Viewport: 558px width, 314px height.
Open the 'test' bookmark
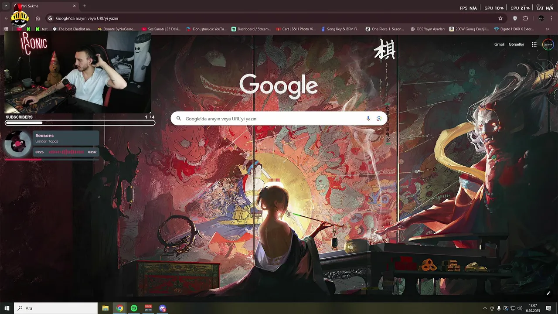[x=41, y=29]
